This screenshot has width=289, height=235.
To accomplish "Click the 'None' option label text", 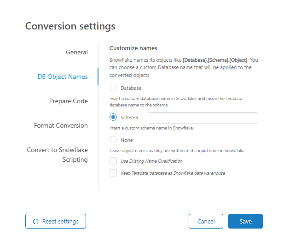I will 127,140.
